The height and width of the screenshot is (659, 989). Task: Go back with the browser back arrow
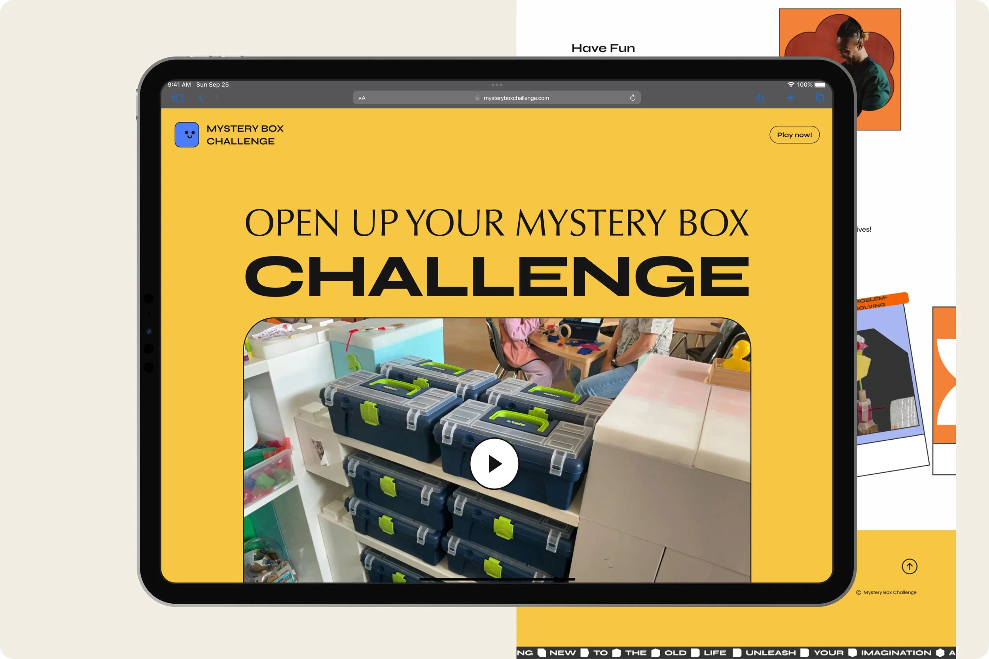201,98
